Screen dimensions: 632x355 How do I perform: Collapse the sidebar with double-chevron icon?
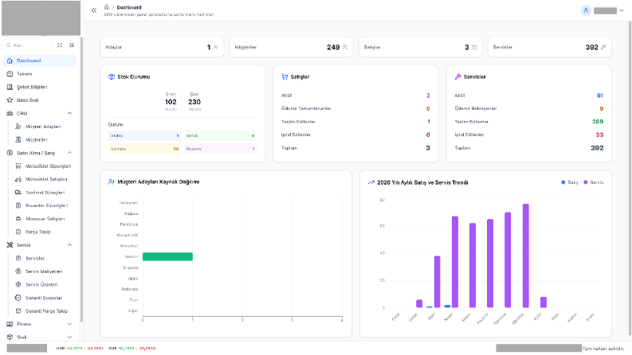click(94, 10)
